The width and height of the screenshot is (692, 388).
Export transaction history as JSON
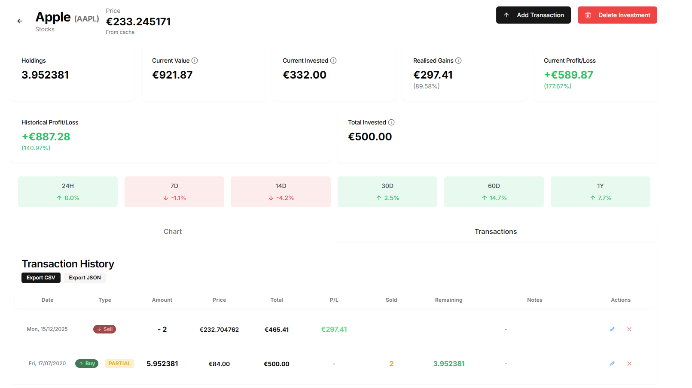(85, 278)
